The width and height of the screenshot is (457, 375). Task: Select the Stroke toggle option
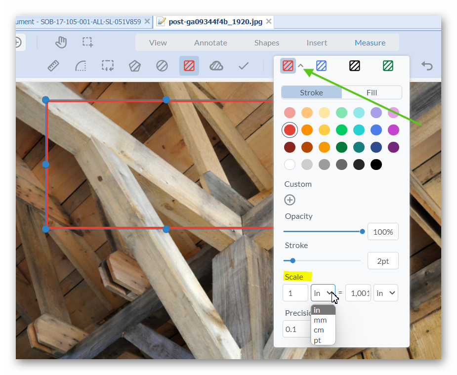311,92
